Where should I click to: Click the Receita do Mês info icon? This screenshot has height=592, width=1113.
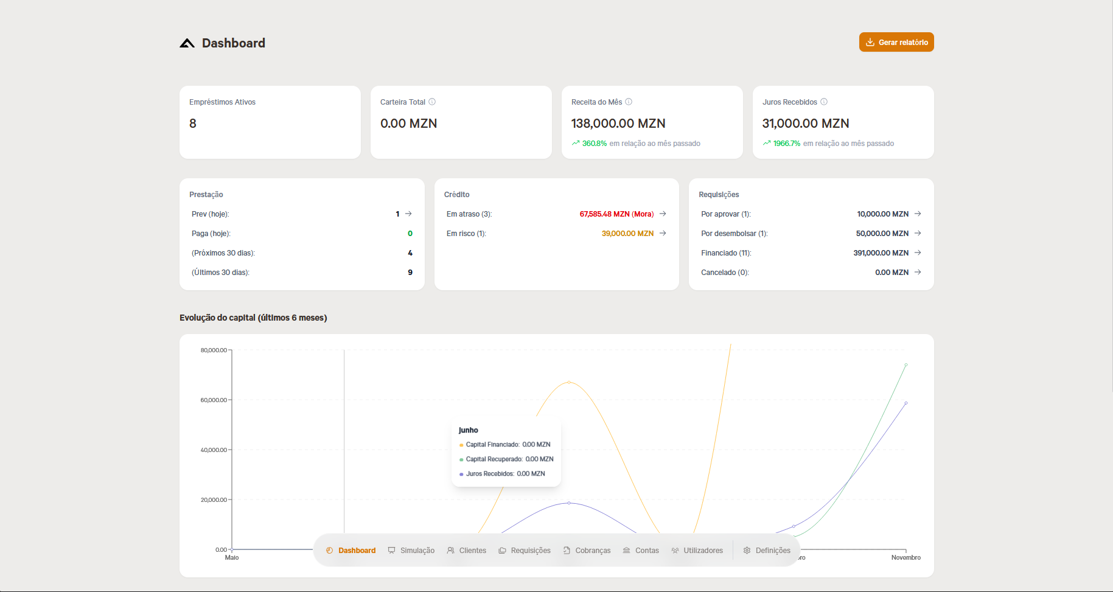tap(630, 102)
